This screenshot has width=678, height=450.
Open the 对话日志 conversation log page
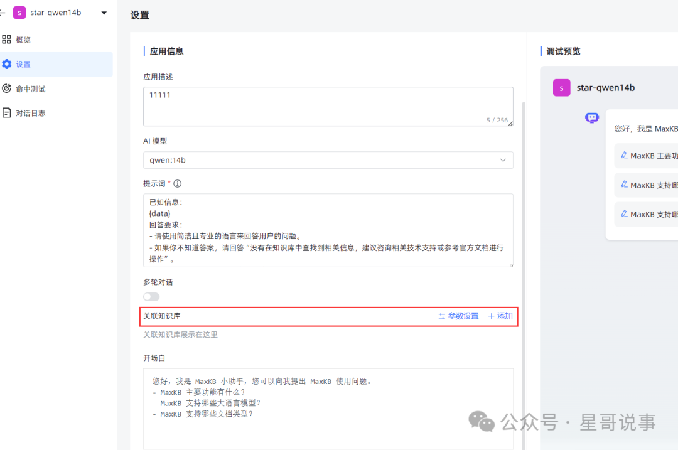pos(56,113)
